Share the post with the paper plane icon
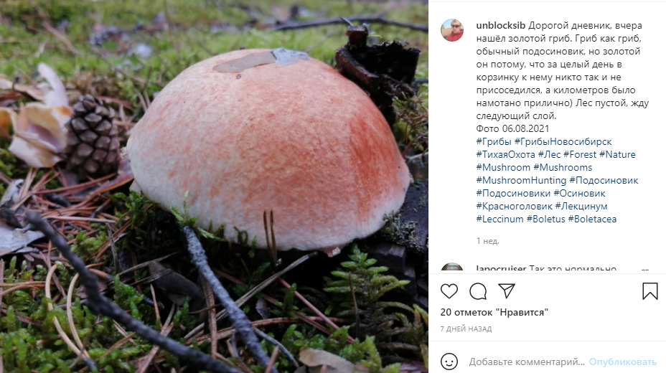 (x=506, y=291)
